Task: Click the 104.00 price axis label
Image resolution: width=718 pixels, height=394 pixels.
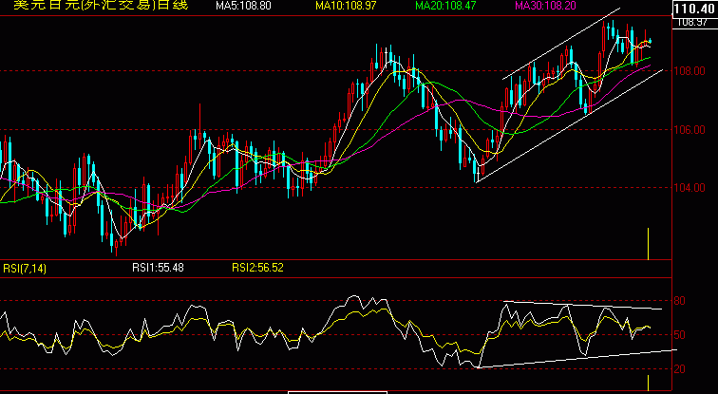Action: (x=690, y=188)
